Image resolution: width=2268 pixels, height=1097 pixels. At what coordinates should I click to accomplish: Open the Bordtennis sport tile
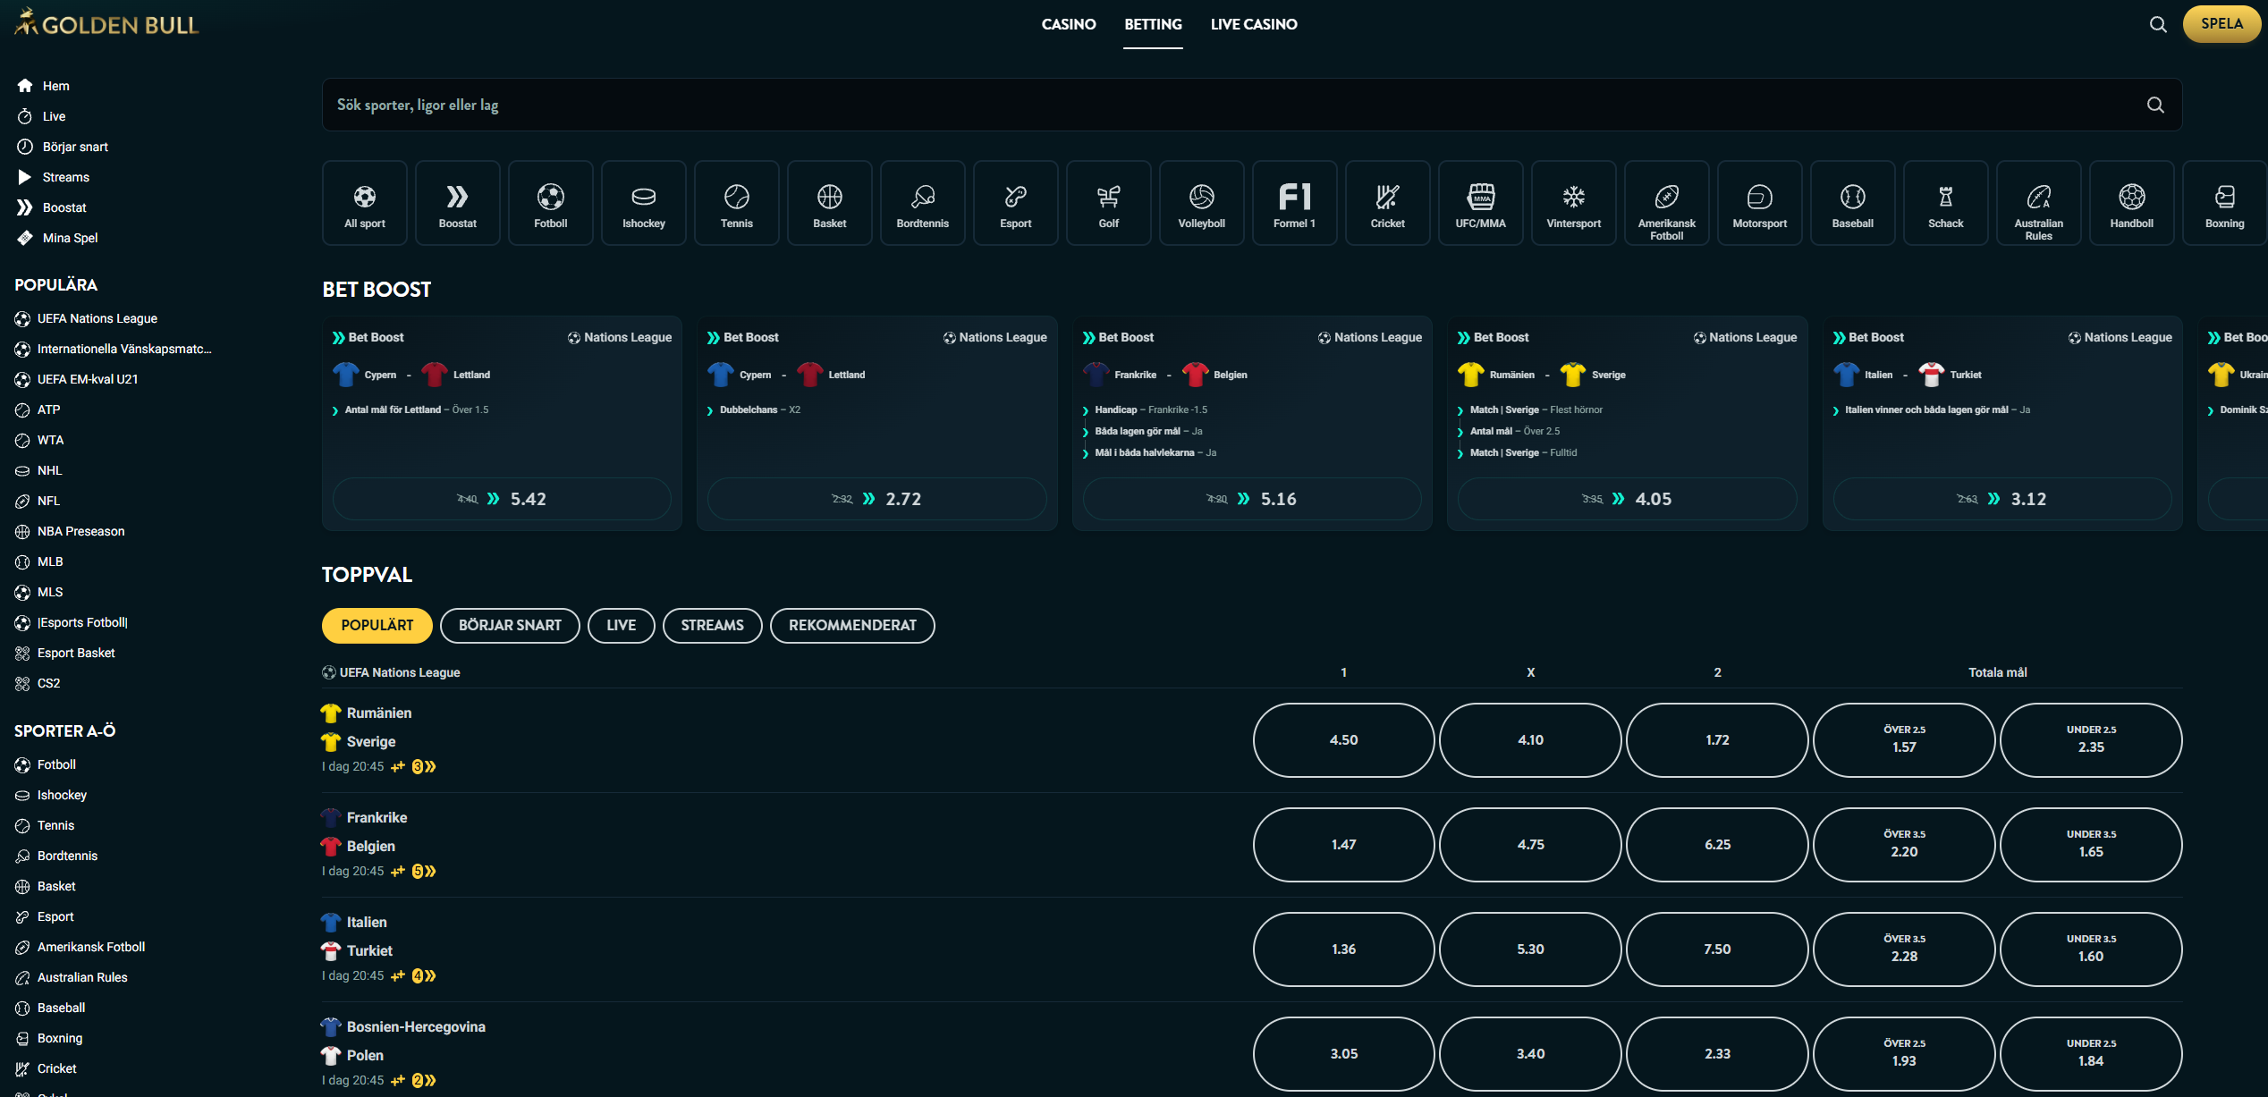click(923, 203)
